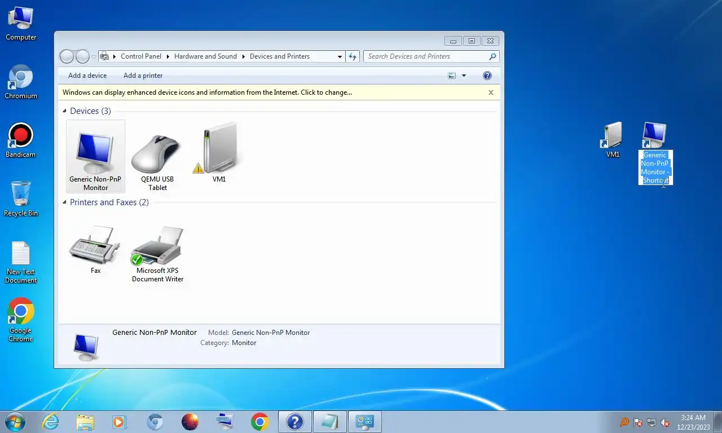722x433 pixels.
Task: Open the address bar history dropdown
Action: click(x=340, y=56)
